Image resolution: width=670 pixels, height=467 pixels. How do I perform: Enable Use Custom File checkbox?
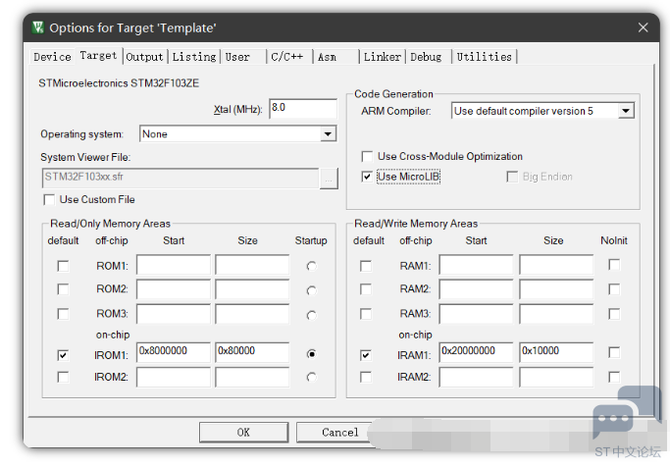49,199
